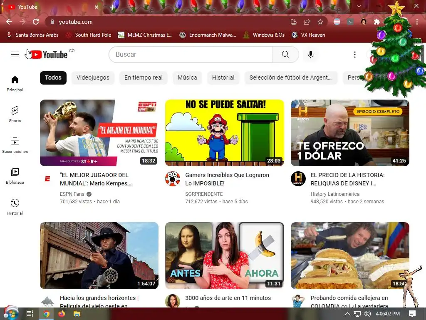The height and width of the screenshot is (320, 426).
Task: Click the YouTube logo
Action: [x=49, y=55]
